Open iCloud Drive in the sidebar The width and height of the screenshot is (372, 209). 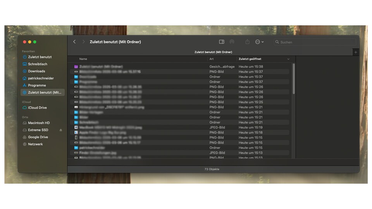37,108
